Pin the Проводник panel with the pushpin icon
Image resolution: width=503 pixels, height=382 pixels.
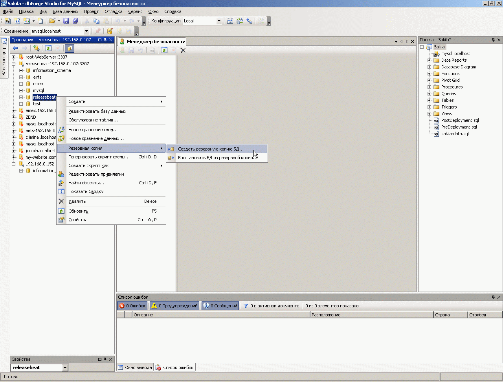[105, 40]
